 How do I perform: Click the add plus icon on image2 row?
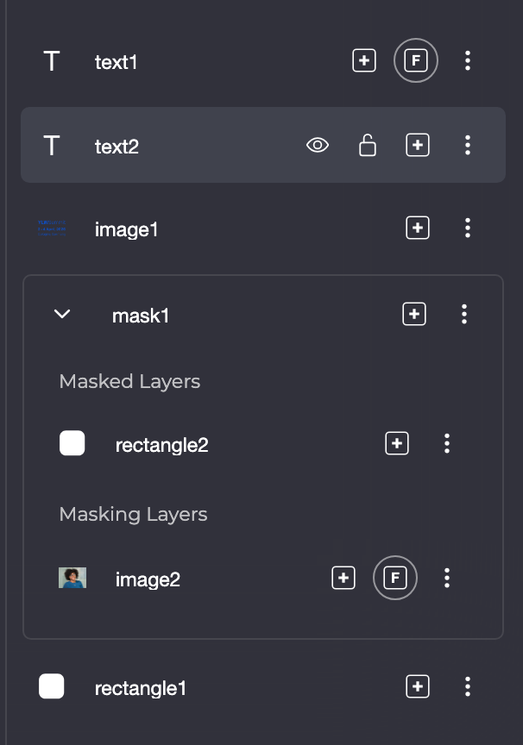(x=343, y=578)
